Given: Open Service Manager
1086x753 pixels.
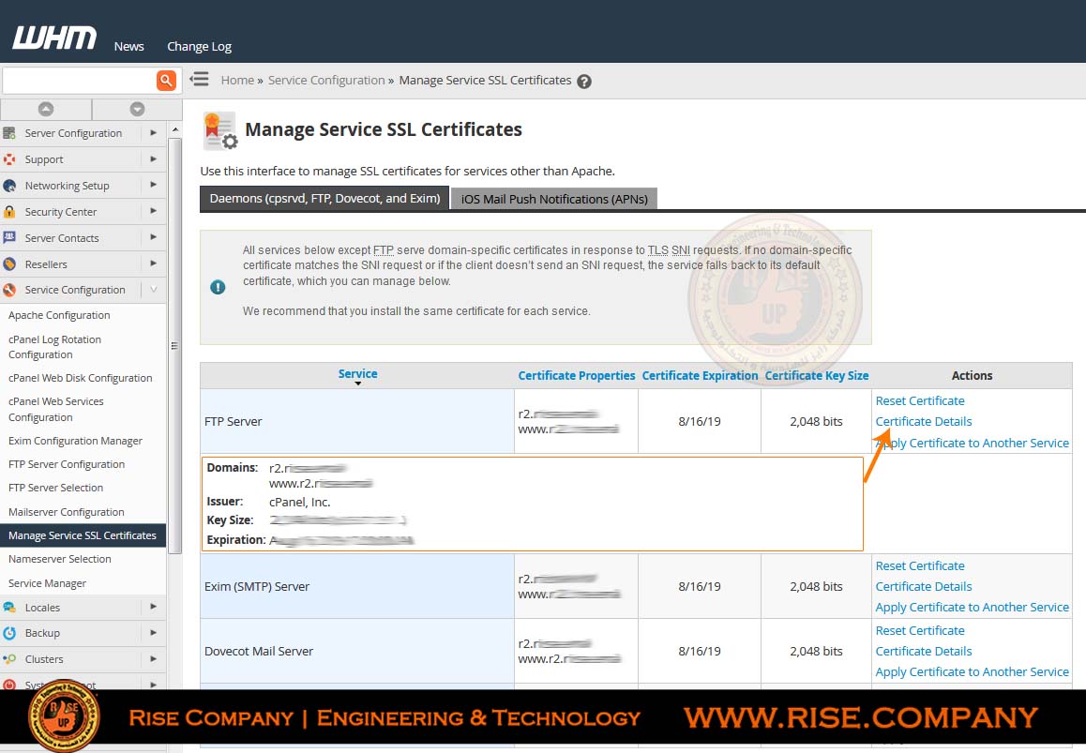Looking at the screenshot, I should click(47, 583).
